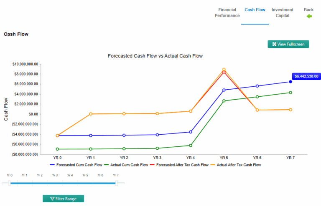Click the fullscreen icon in View Fullscreen button
Viewport: 321px width, 206px height.
274,44
